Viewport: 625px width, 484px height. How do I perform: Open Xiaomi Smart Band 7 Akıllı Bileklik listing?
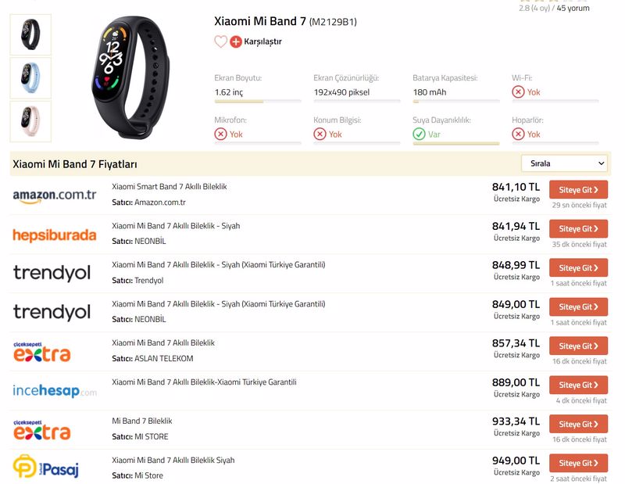point(170,187)
